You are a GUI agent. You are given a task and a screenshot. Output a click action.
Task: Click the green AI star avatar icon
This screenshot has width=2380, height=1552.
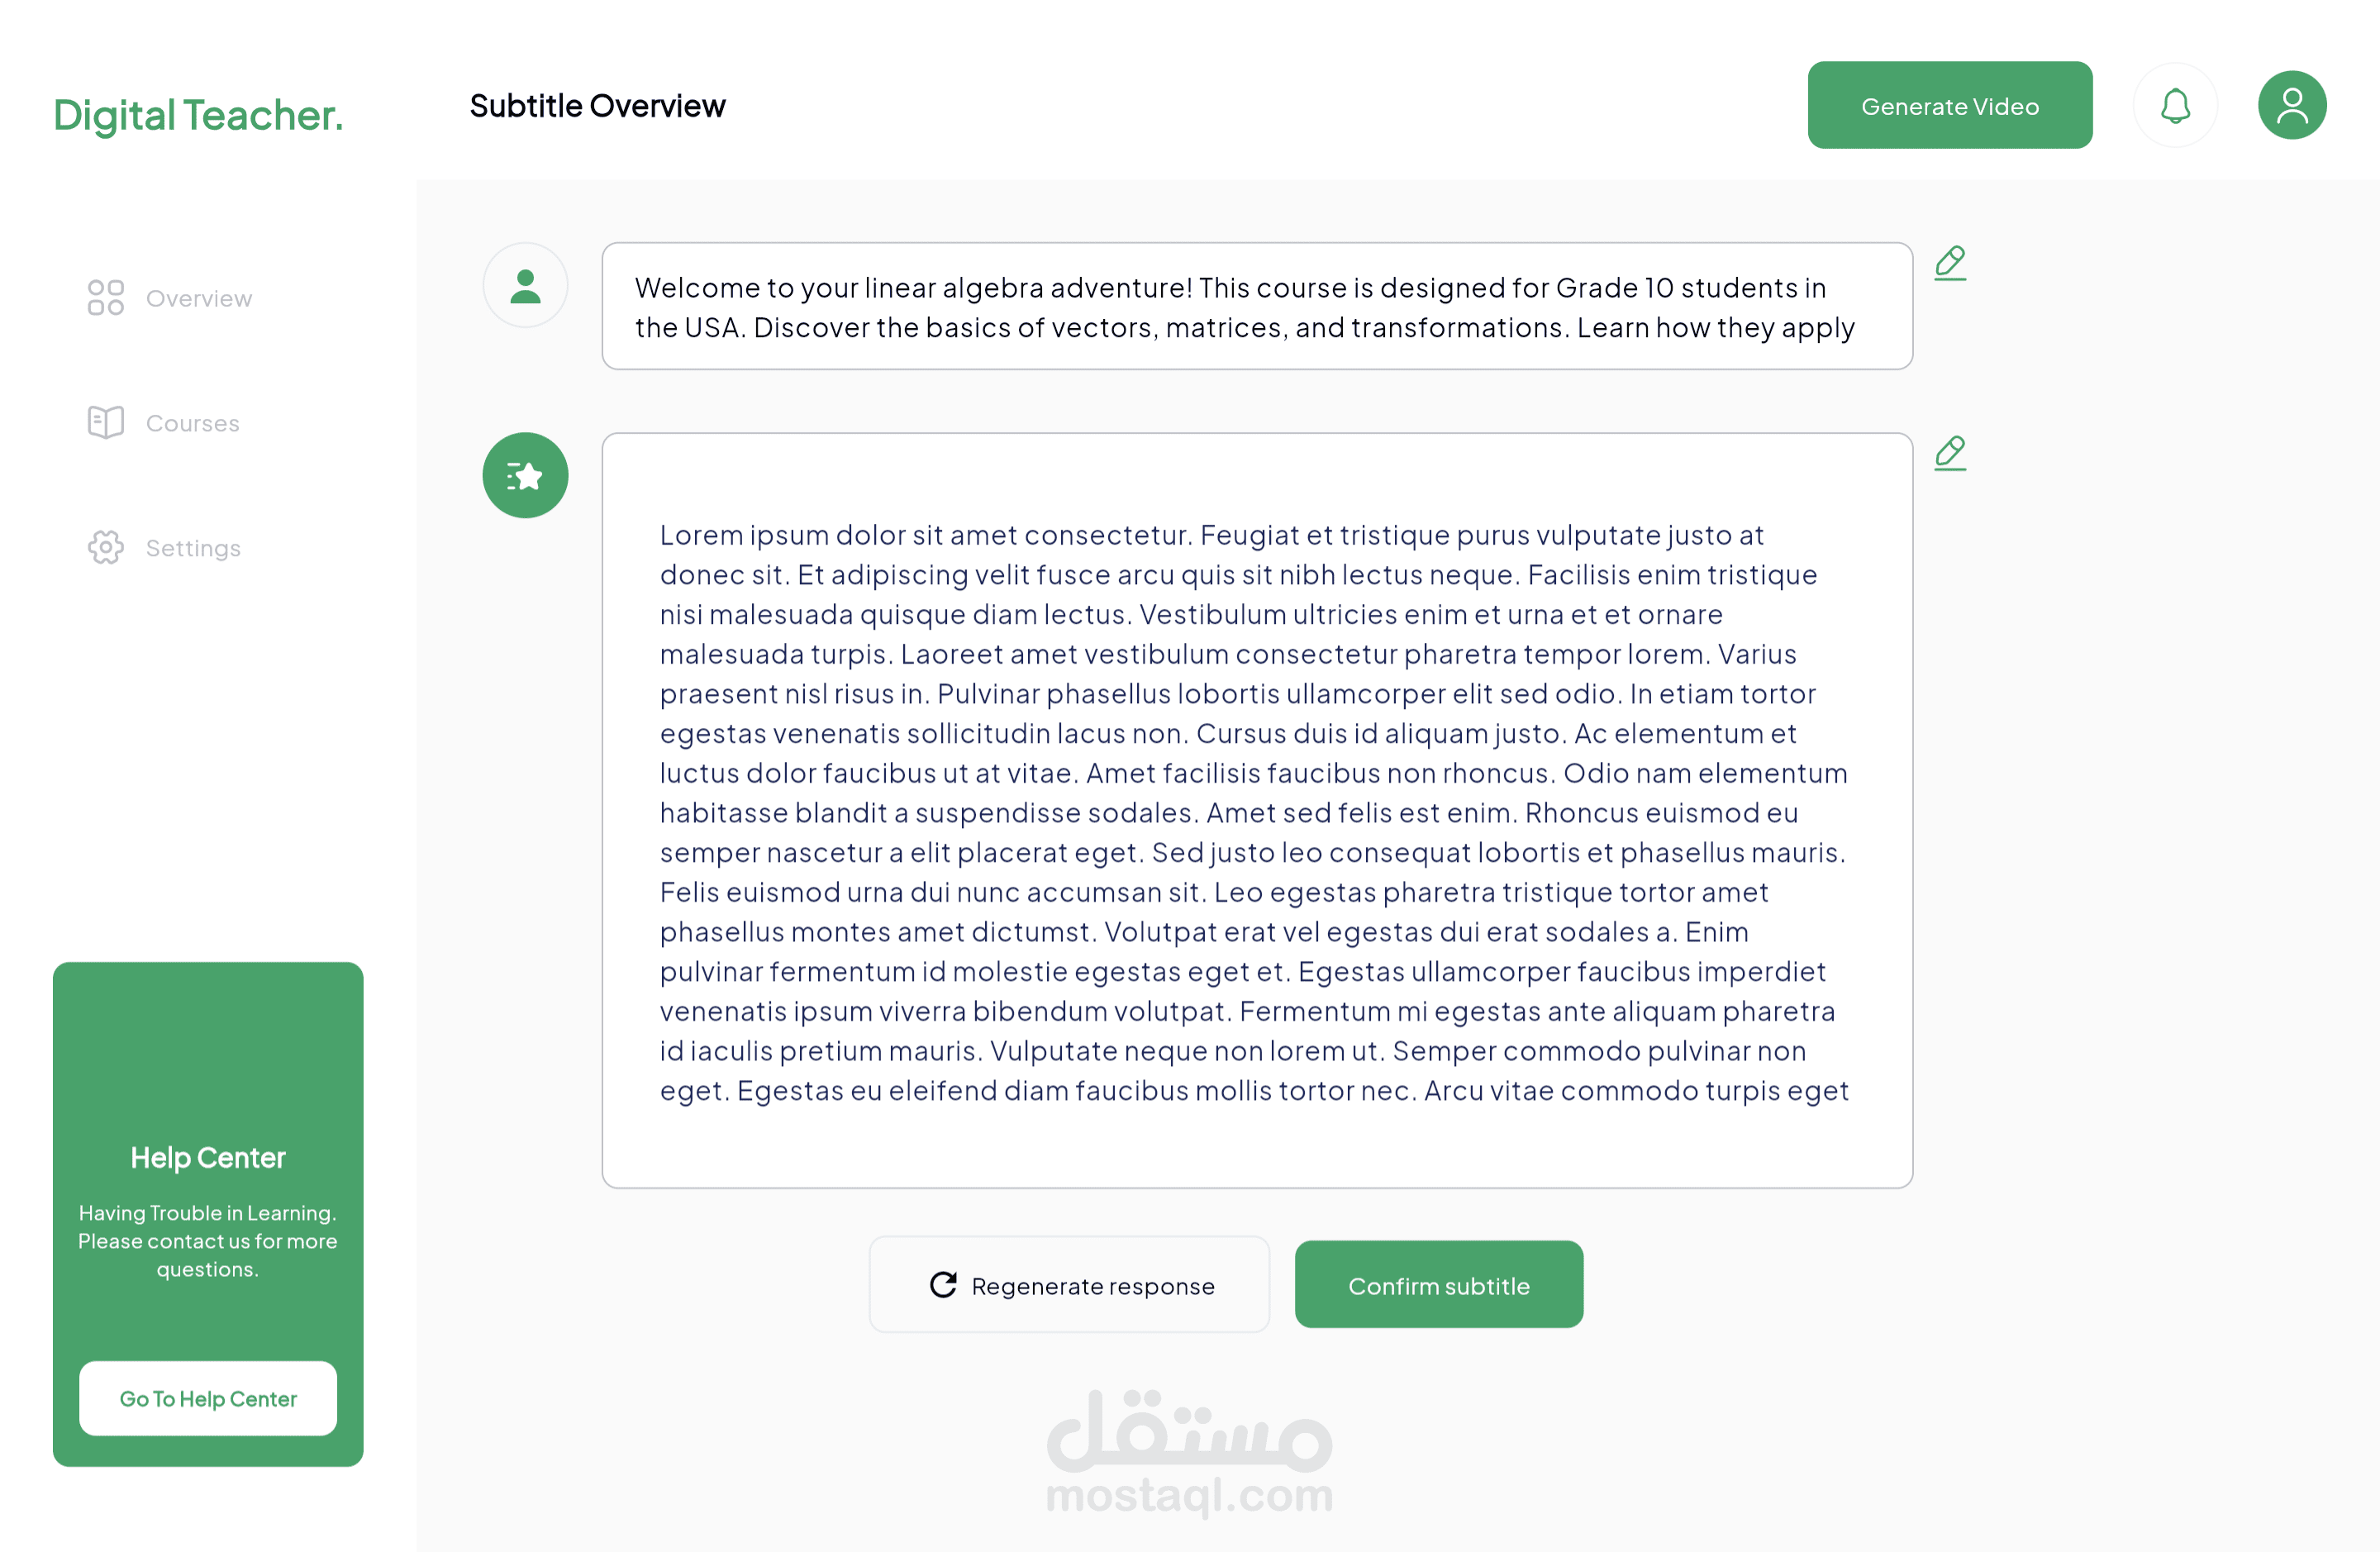(x=525, y=476)
